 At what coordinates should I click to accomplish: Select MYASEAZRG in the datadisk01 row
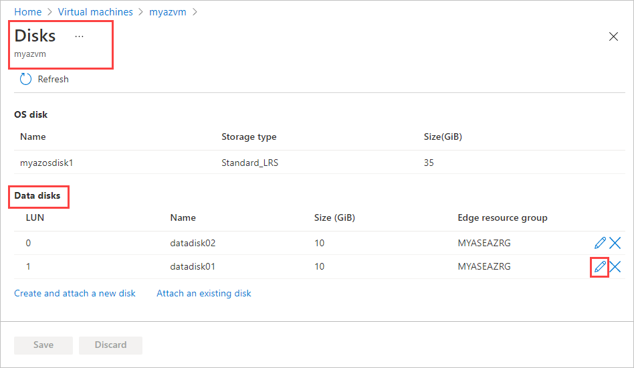tap(484, 266)
